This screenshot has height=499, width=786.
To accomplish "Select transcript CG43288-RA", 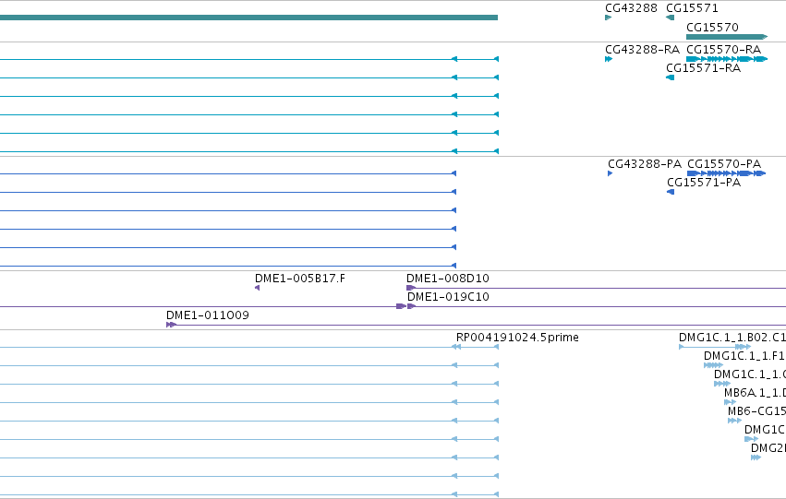I will [642, 50].
